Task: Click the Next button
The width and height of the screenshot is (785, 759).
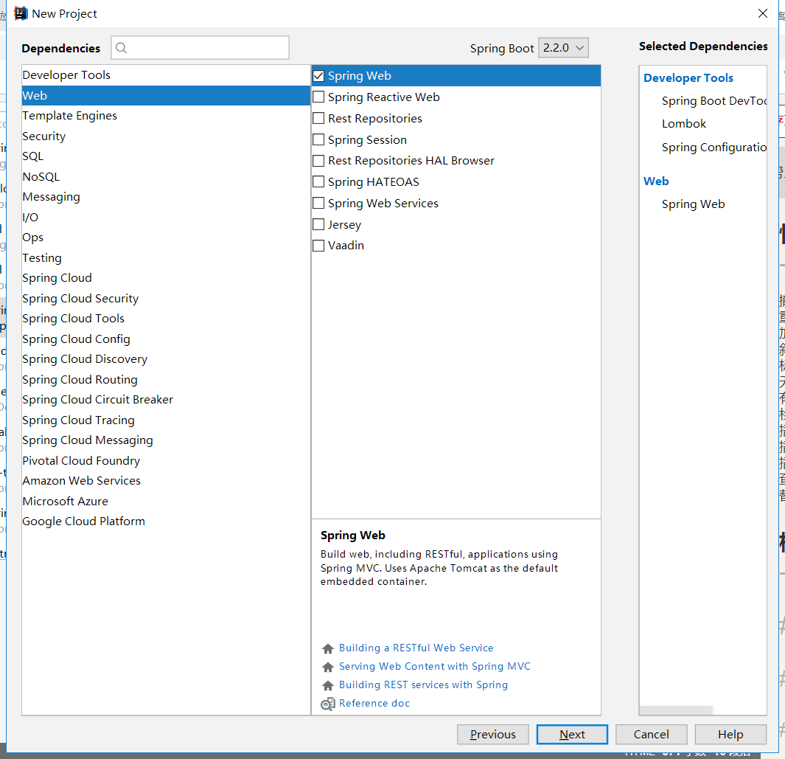Action: click(x=572, y=735)
